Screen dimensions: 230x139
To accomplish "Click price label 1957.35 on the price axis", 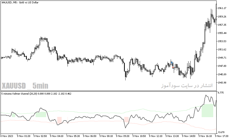I will (x=222, y=25).
